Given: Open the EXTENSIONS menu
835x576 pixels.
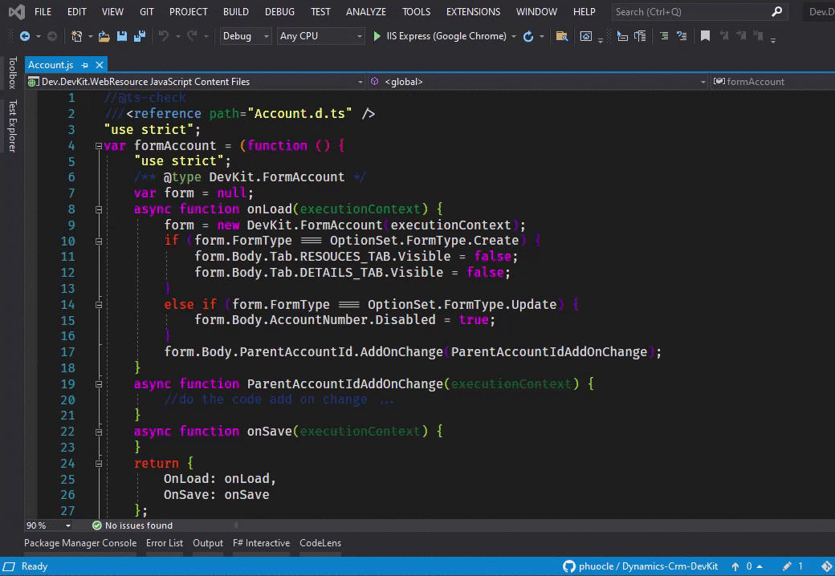Looking at the screenshot, I should point(473,11).
